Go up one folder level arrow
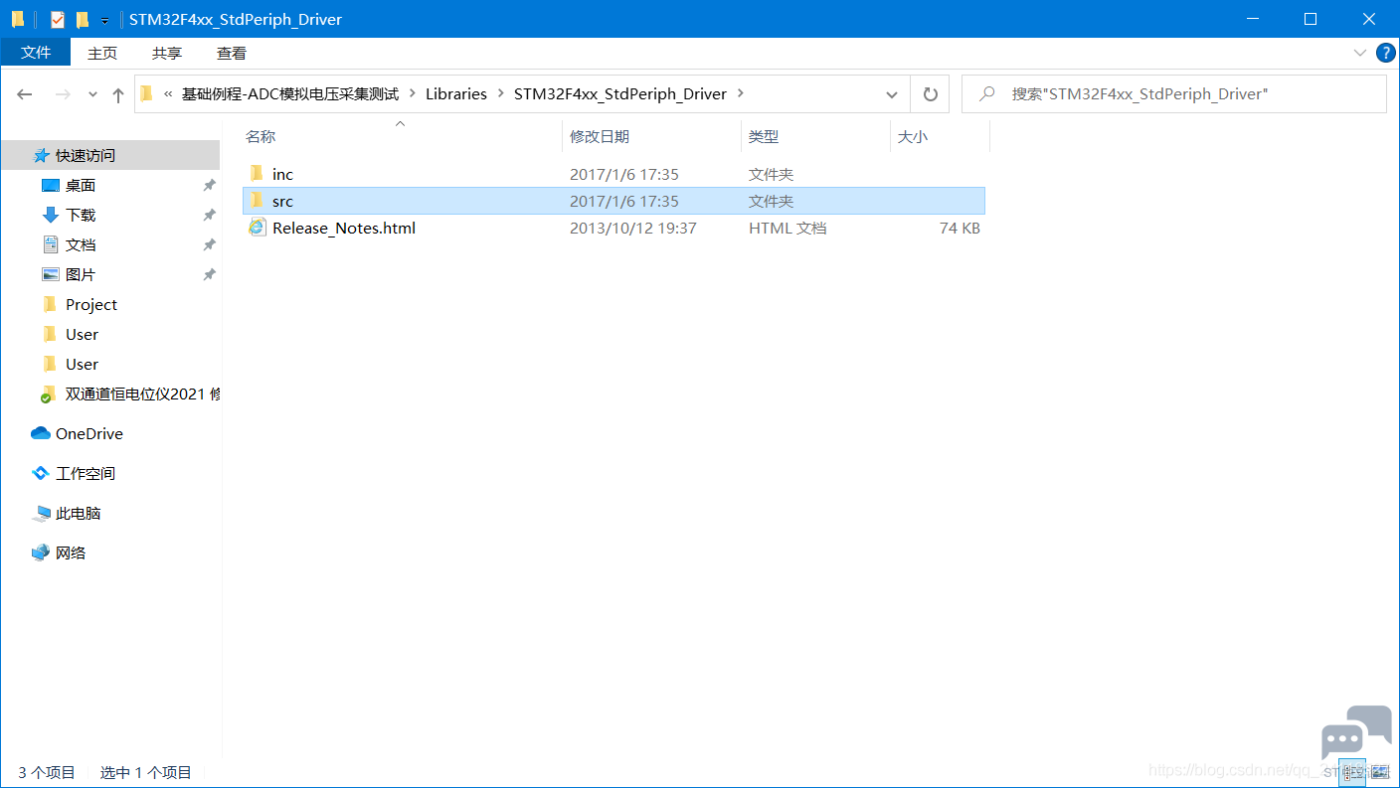1400x788 pixels. pyautogui.click(x=118, y=94)
